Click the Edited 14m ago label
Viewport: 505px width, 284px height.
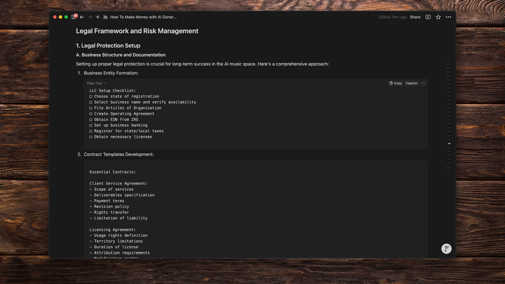click(392, 17)
